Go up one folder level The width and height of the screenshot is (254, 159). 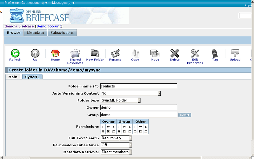click(35, 53)
